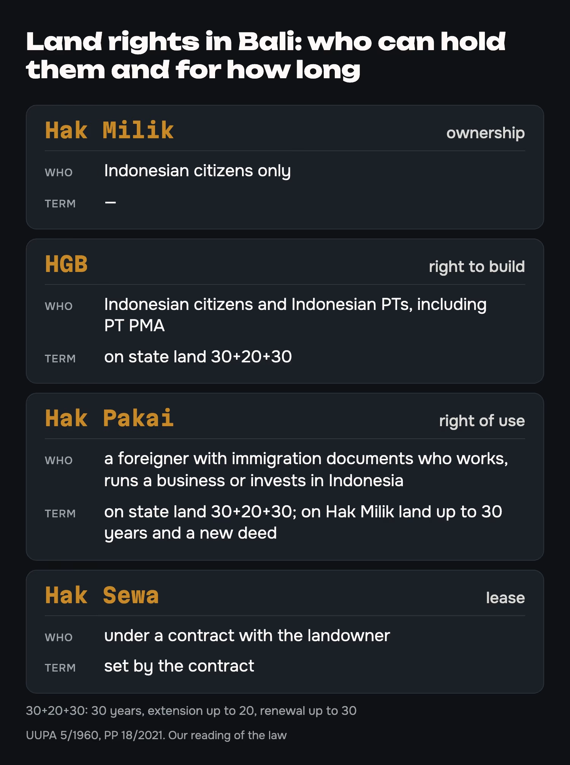
Task: Click the infographic title about land rights
Action: pyautogui.click(x=266, y=55)
